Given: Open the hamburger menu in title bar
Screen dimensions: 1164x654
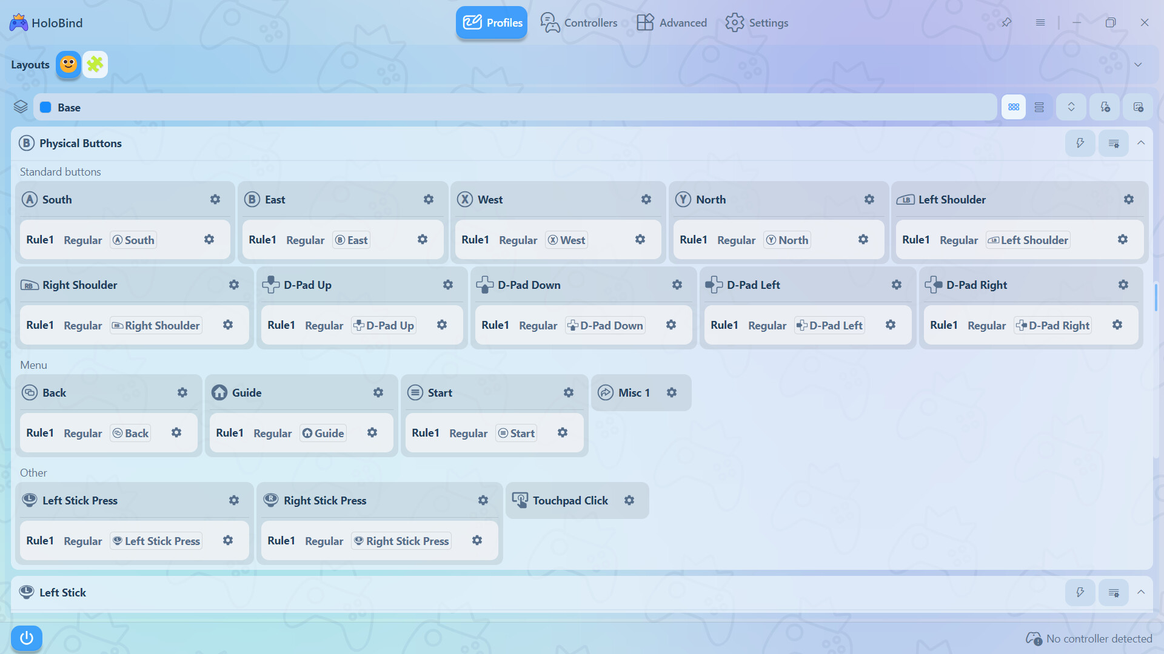Looking at the screenshot, I should point(1040,22).
